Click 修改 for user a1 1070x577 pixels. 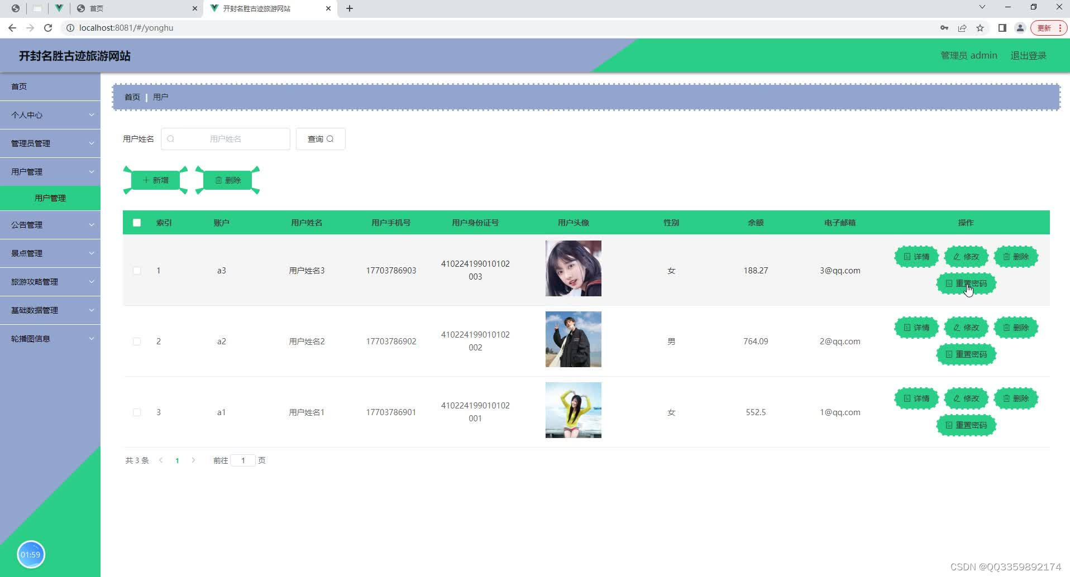[966, 398]
